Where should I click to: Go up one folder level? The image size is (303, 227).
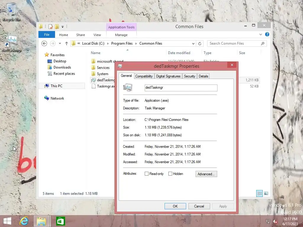67,43
